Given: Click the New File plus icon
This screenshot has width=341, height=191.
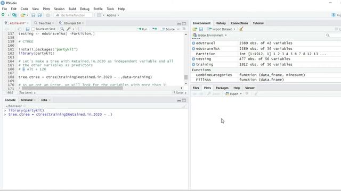Looking at the screenshot, I should pyautogui.click(x=3, y=15).
